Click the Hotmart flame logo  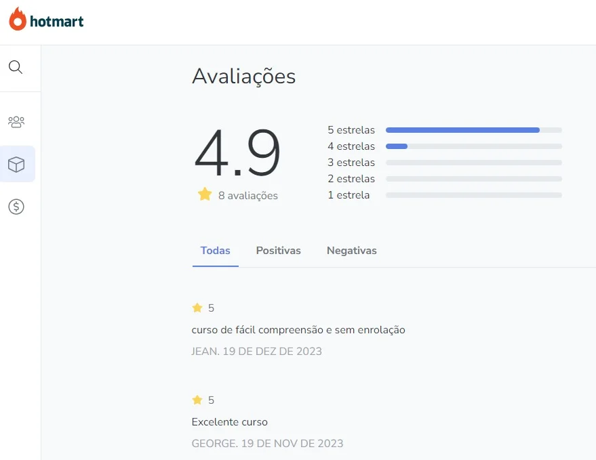pos(18,19)
